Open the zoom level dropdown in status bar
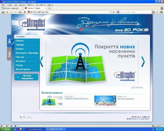The width and height of the screenshot is (164, 131). click(x=157, y=126)
